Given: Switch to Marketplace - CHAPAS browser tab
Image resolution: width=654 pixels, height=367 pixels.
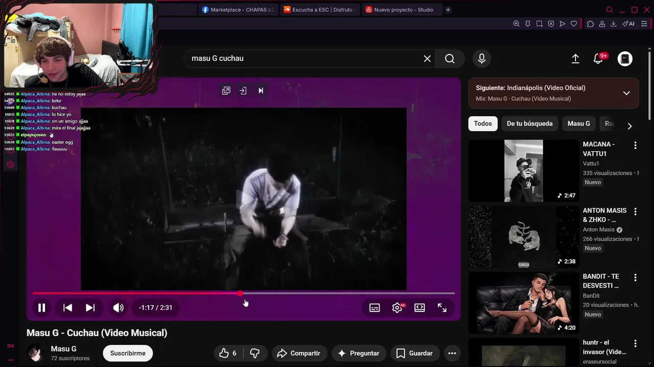Looking at the screenshot, I should 238,10.
